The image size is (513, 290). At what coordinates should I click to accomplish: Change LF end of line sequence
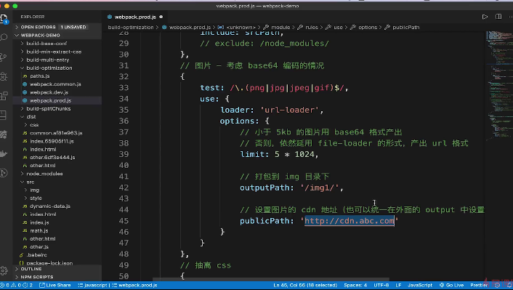tap(398, 285)
